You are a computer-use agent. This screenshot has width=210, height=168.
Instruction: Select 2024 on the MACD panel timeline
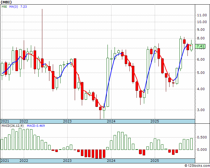pos(111,161)
